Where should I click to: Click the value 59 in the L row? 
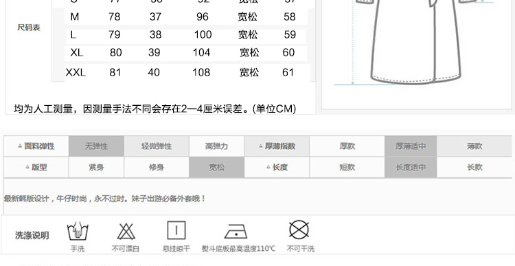click(x=290, y=34)
